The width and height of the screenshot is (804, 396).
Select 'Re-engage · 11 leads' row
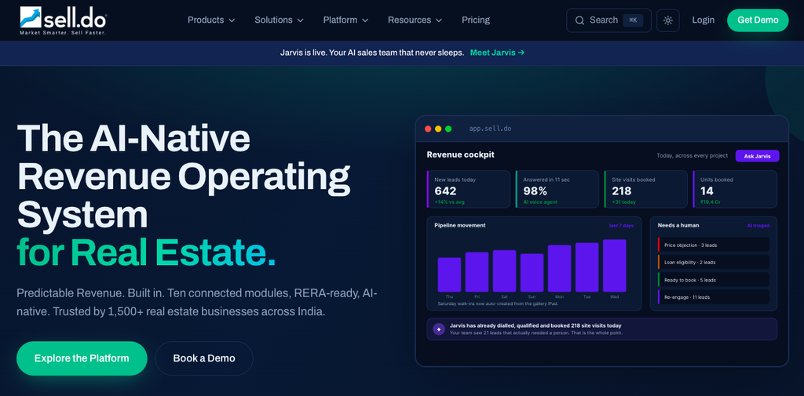pyautogui.click(x=713, y=297)
